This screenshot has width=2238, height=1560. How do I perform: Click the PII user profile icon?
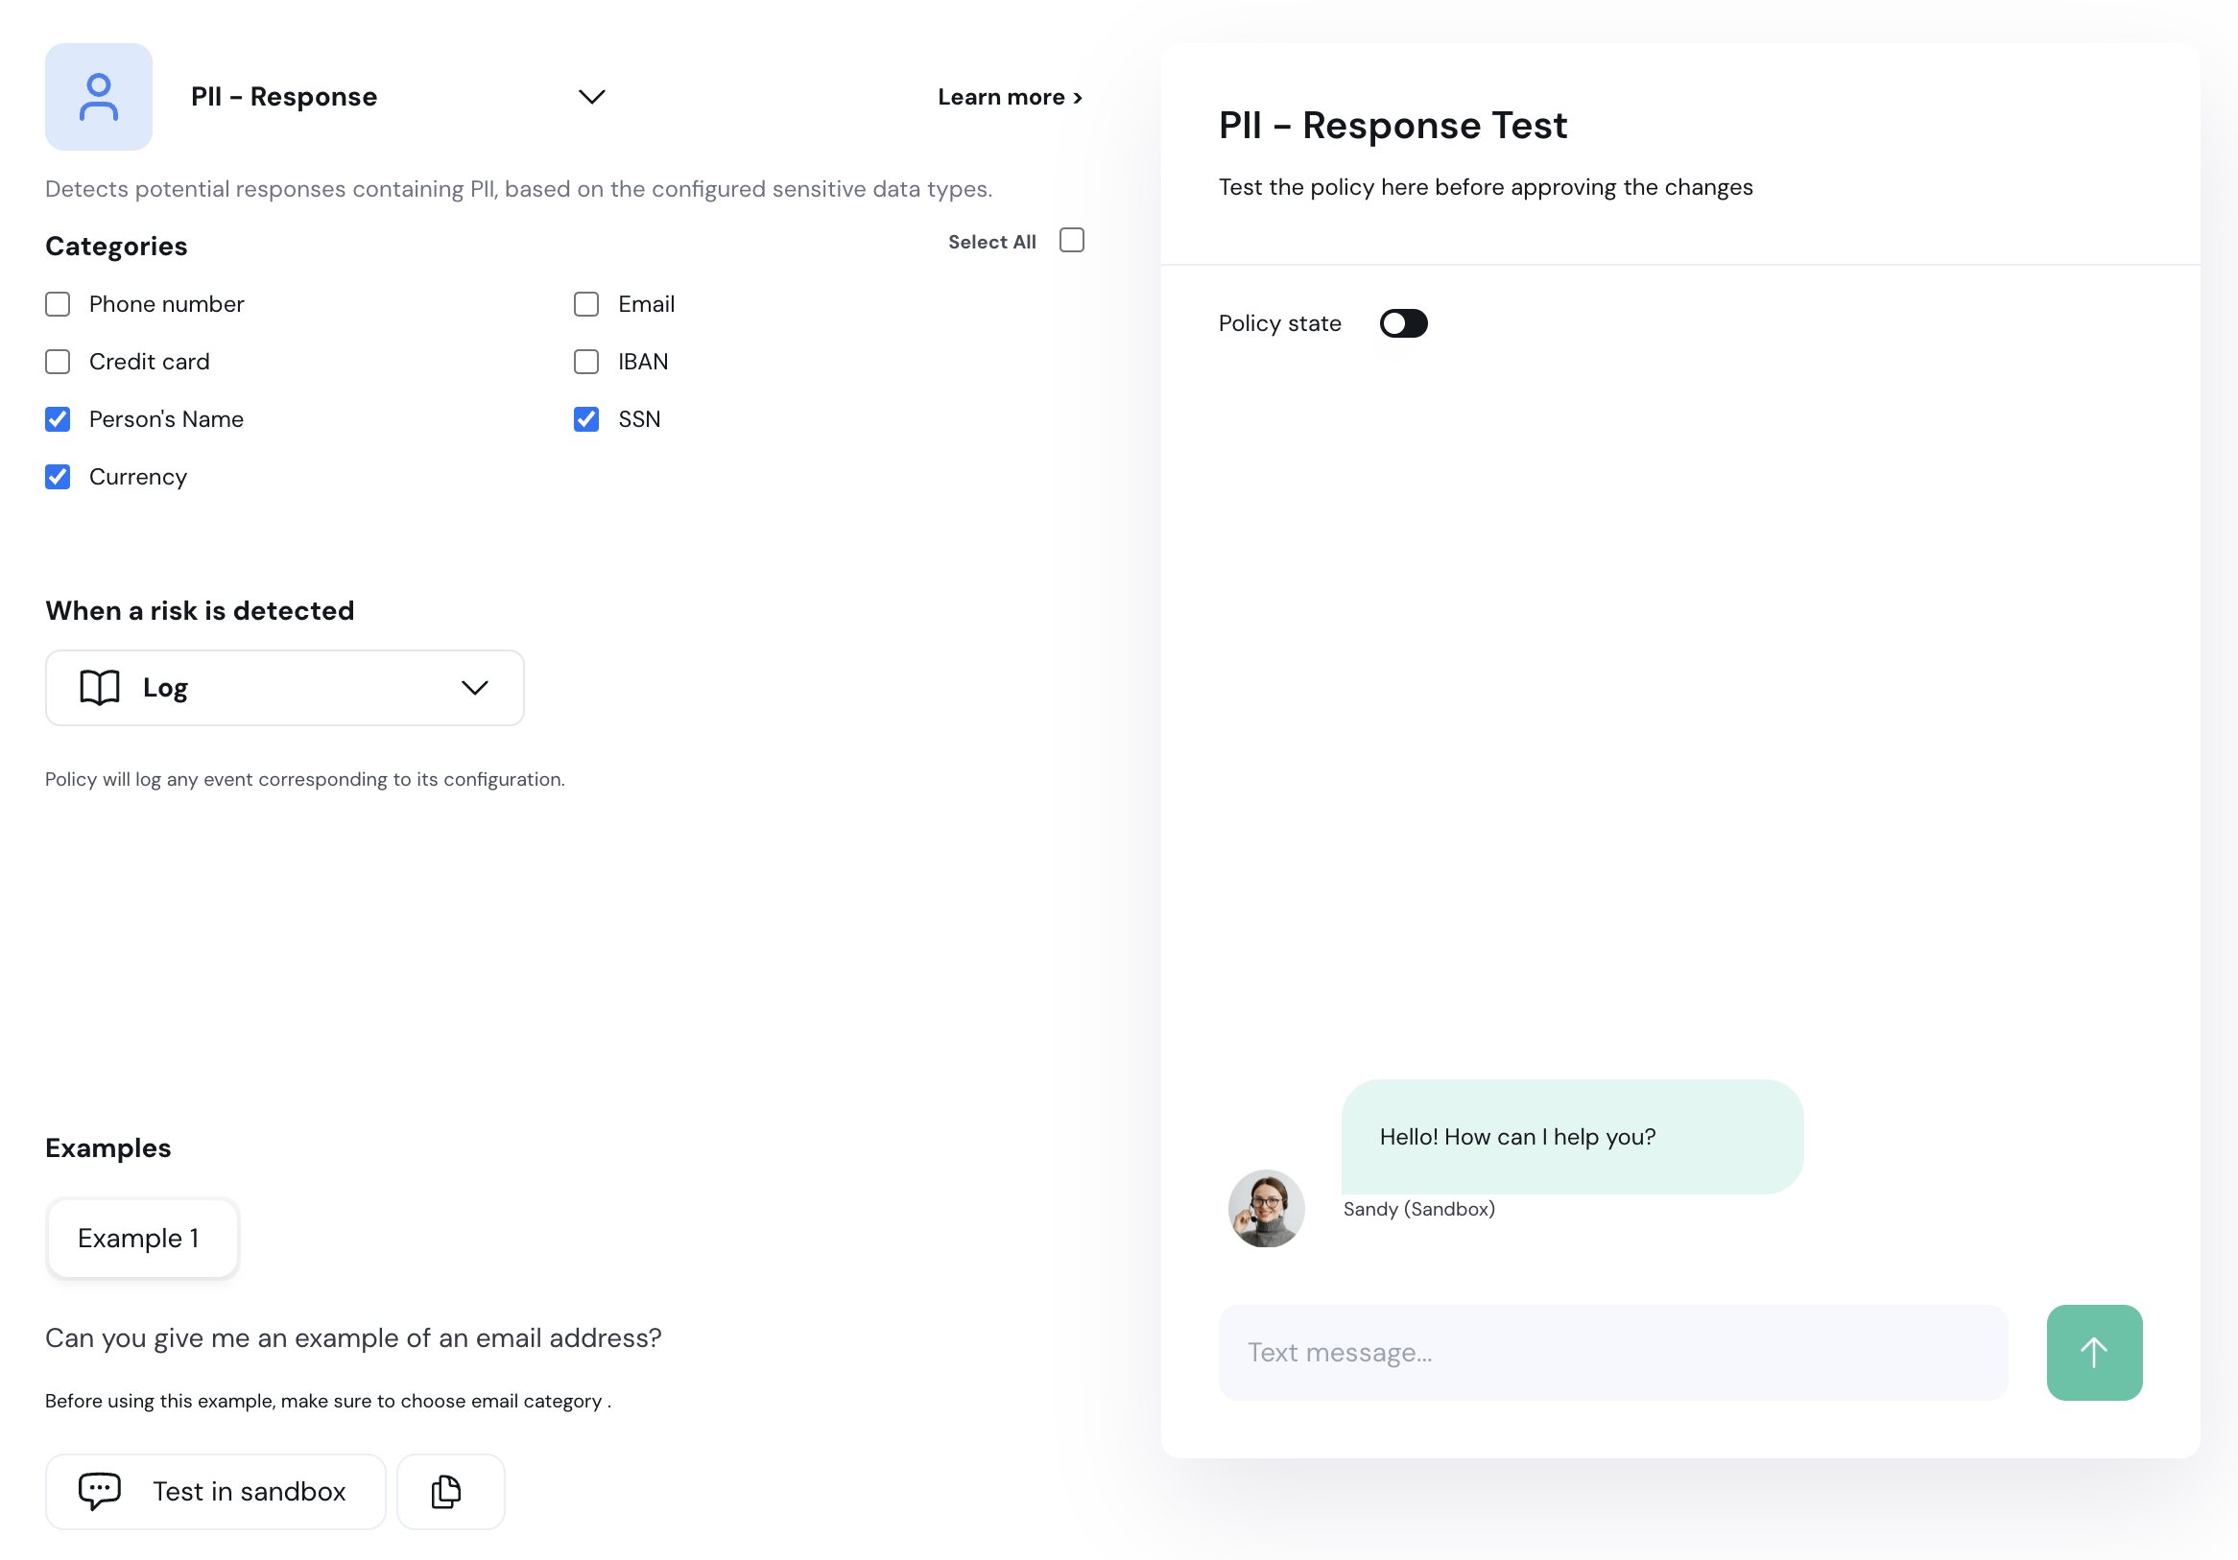coord(99,97)
